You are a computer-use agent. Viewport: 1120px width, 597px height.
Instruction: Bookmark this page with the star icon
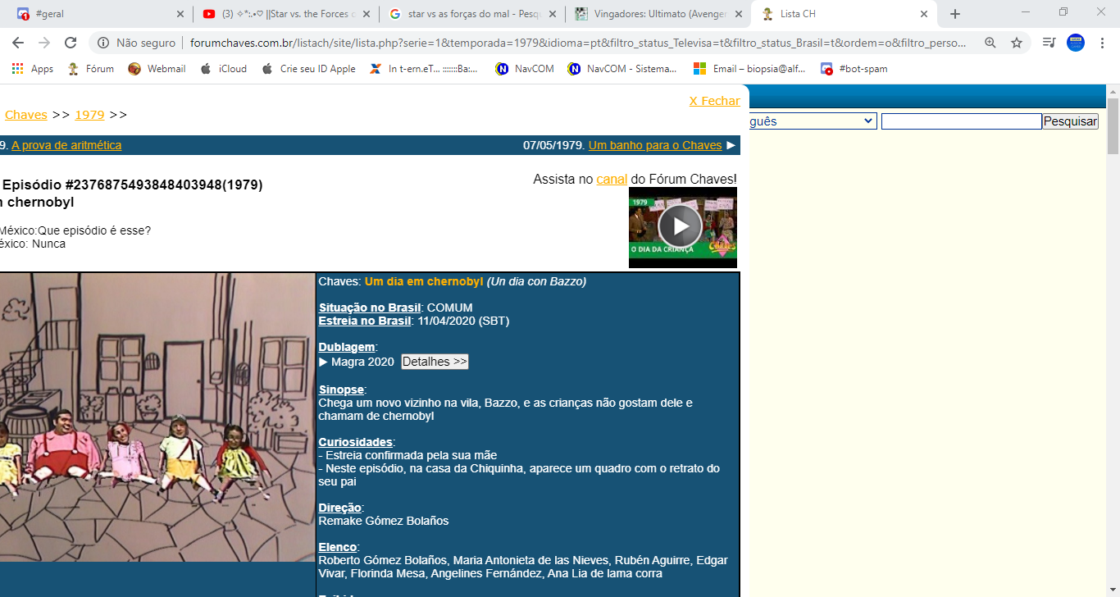tap(1017, 43)
